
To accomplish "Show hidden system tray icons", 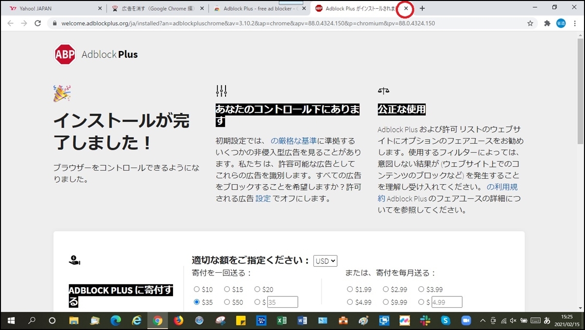I will pos(482,321).
